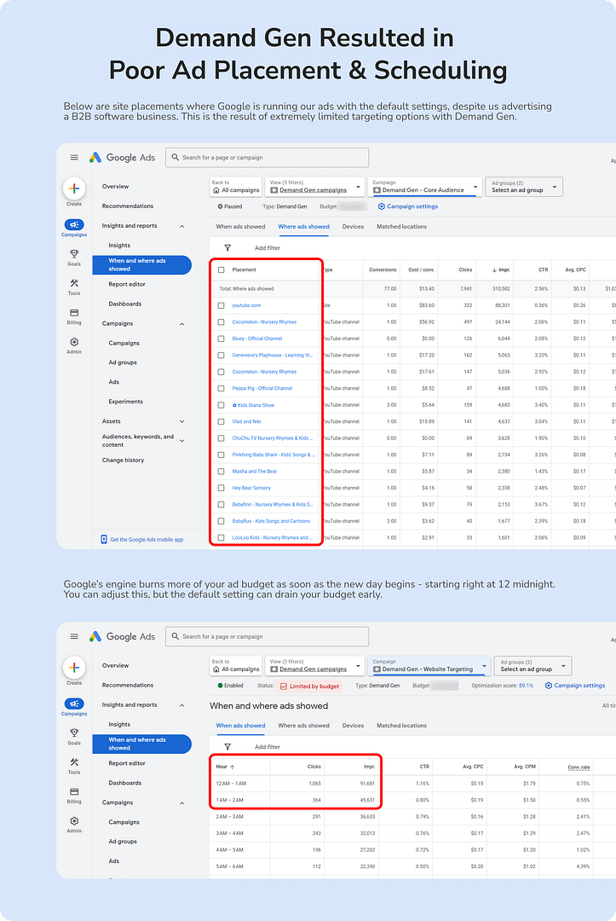Screen dimensions: 616x921
Task: Click the Get the Google Ads mobile app link
Action: [146, 539]
